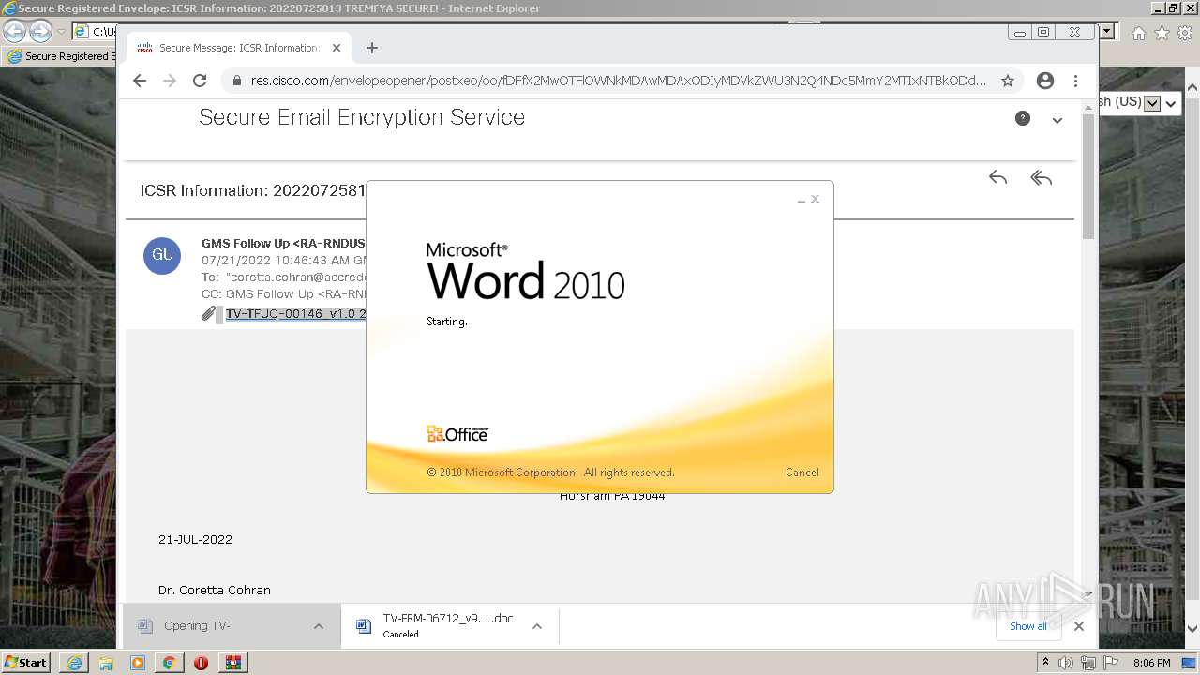Click the 8:06 PM clock
The width and height of the screenshot is (1200, 675).
coord(1151,663)
